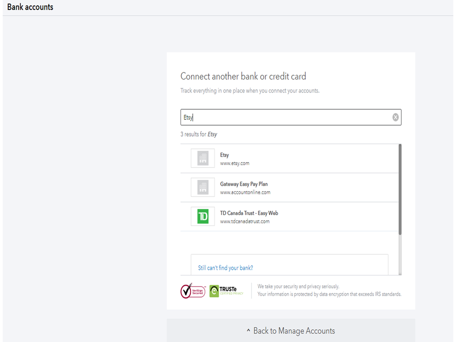Go back via Back to Manage Accounts
This screenshot has width=456, height=342.
click(294, 331)
